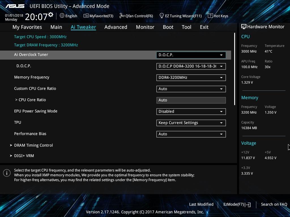
Task: Open the Advanced tab
Action: pyautogui.click(x=116, y=27)
